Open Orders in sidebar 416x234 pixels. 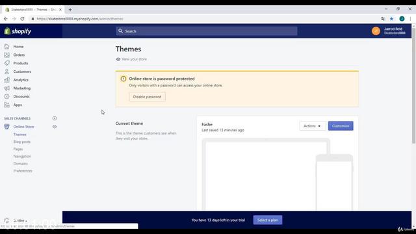click(19, 55)
